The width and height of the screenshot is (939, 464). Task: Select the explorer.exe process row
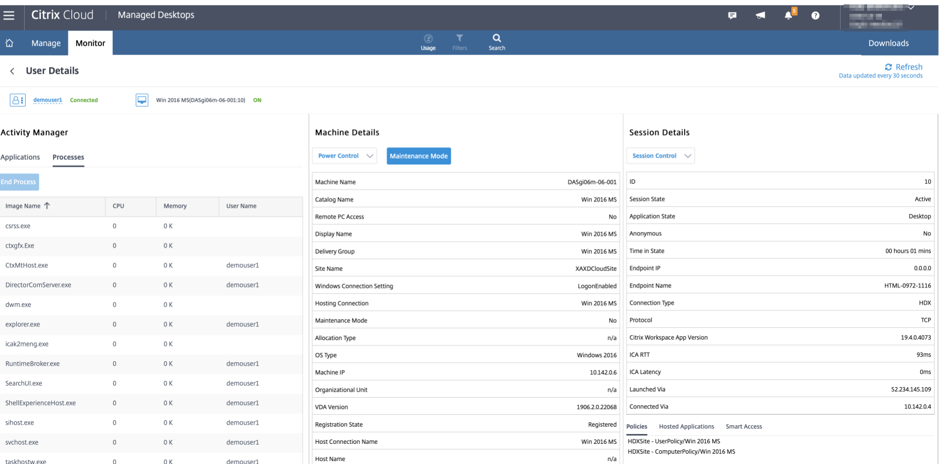pos(23,325)
